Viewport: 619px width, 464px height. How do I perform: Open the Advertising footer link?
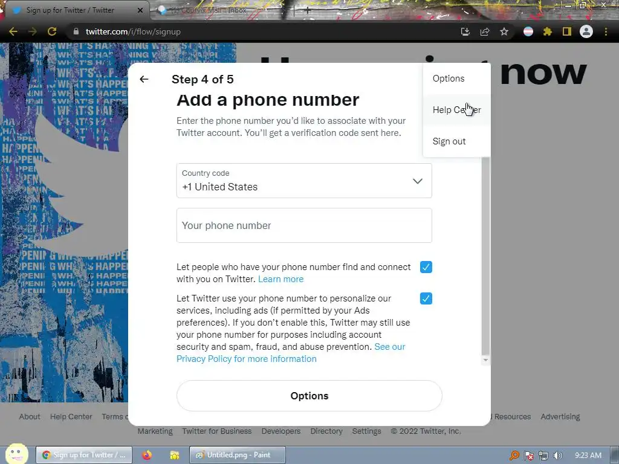click(560, 417)
